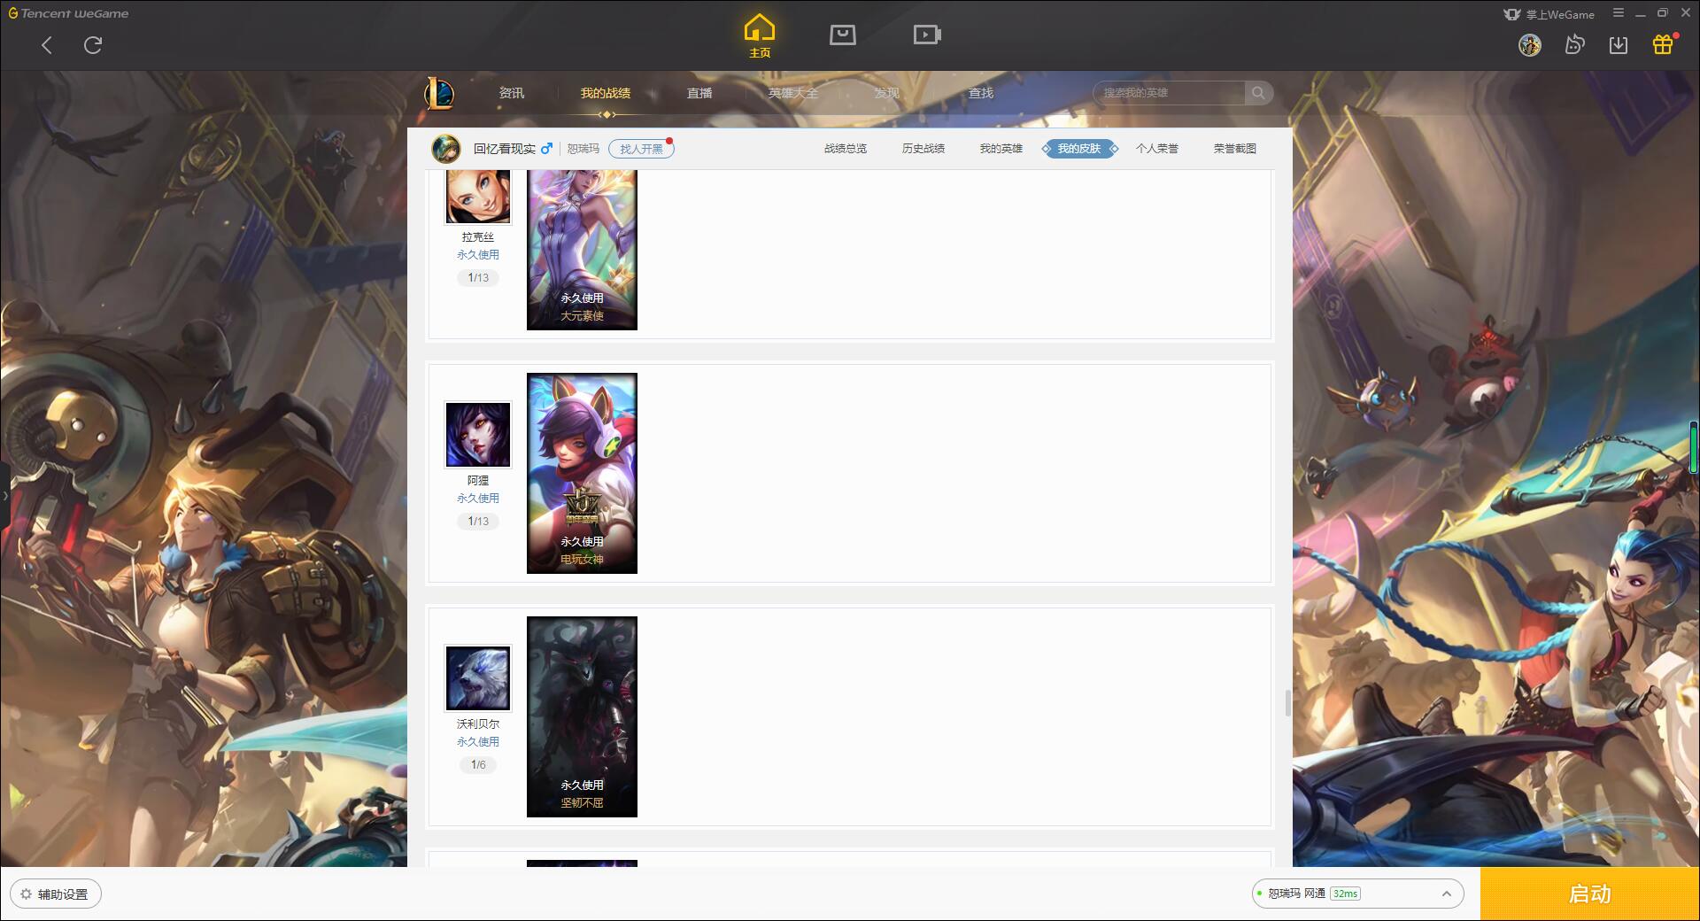Screen dimensions: 1700x921
Task: Open the 大元素使 skin card
Action: coord(582,250)
